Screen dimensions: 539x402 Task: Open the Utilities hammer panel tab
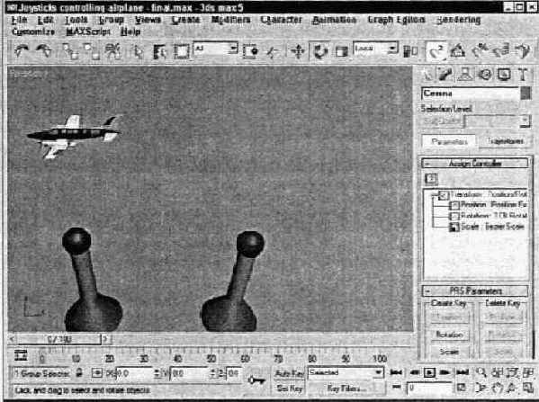pyautogui.click(x=523, y=75)
